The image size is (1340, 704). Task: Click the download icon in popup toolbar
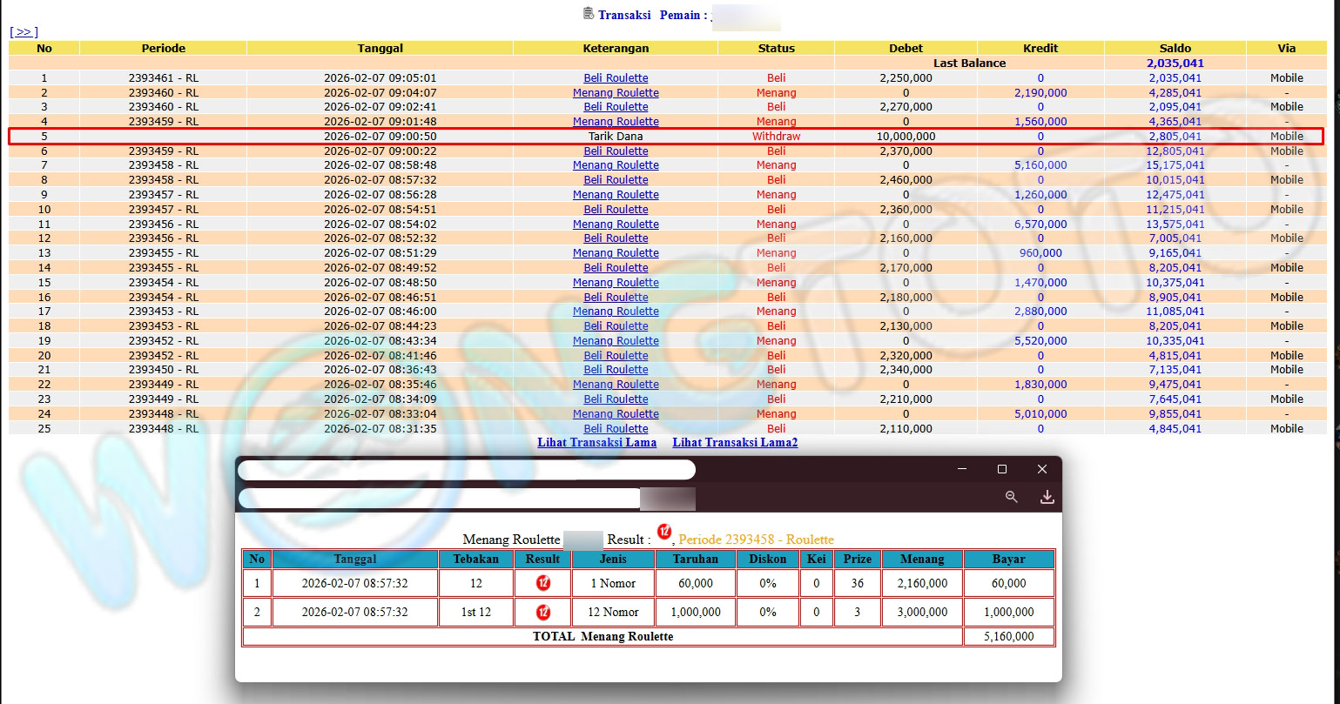click(1047, 497)
